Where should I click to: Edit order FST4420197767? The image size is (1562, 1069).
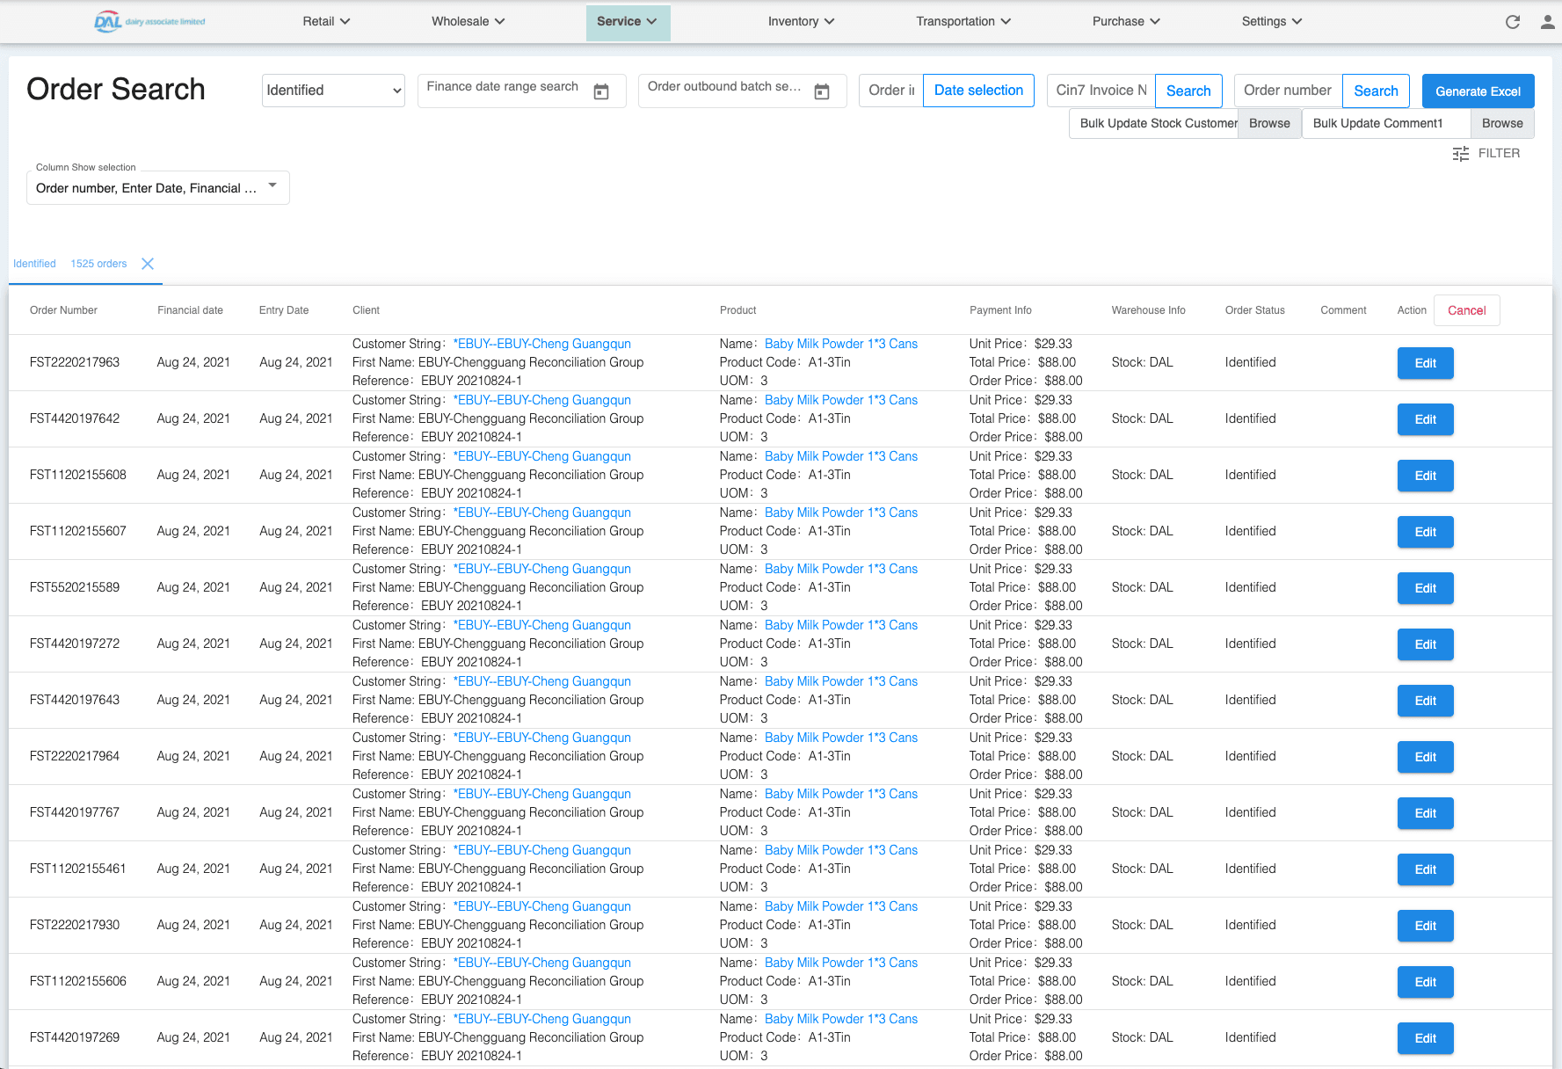pos(1425,813)
